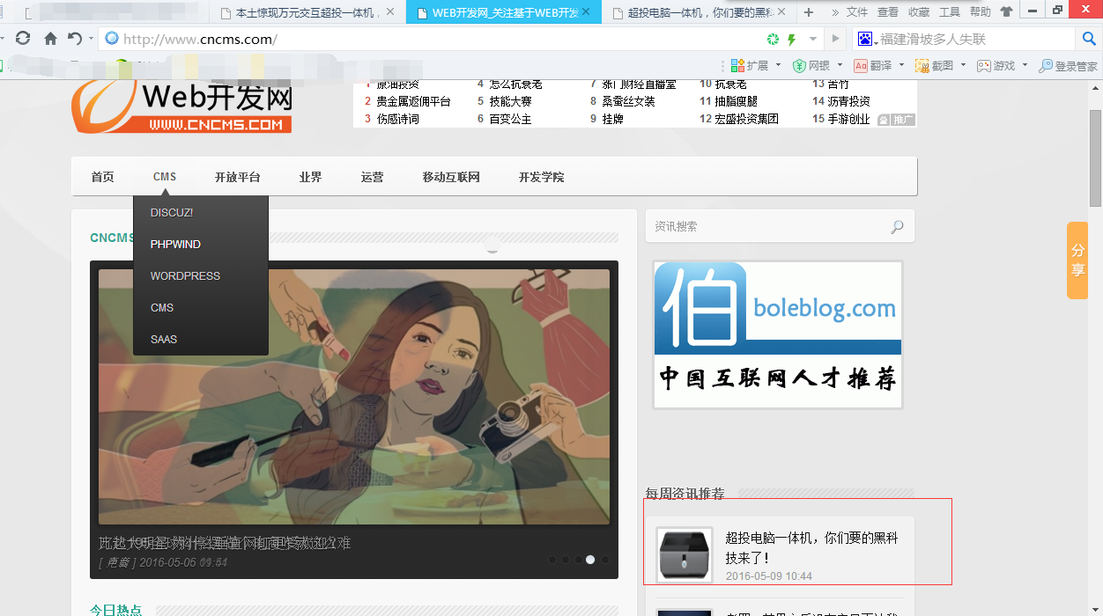Image resolution: width=1103 pixels, height=616 pixels.
Task: Open the 扩展 extensions toolbar item
Action: coord(750,66)
